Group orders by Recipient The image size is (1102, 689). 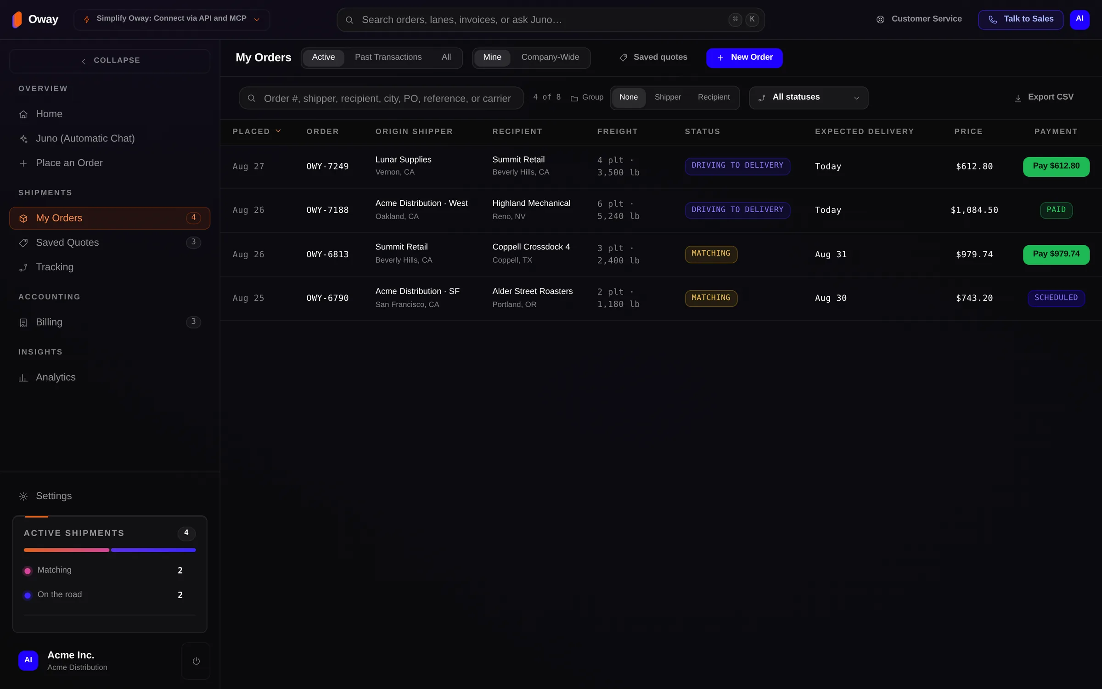coord(714,97)
